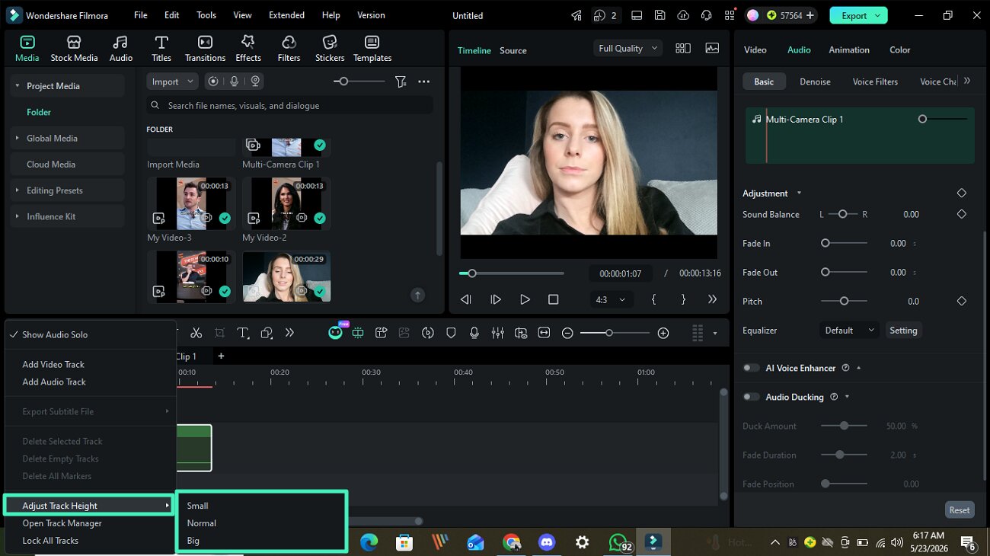Click the Pitch slider handle
The width and height of the screenshot is (990, 556).
844,301
